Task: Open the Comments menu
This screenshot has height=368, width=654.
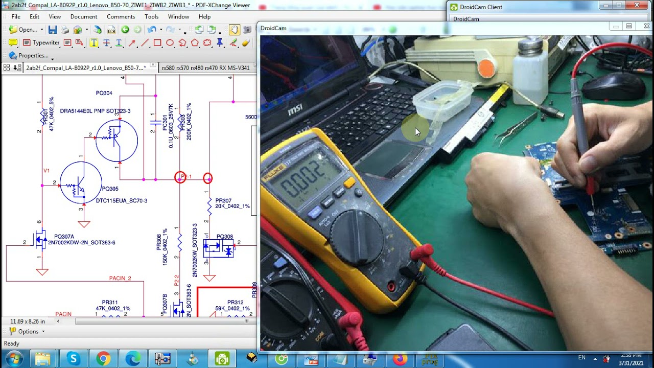Action: tap(121, 16)
